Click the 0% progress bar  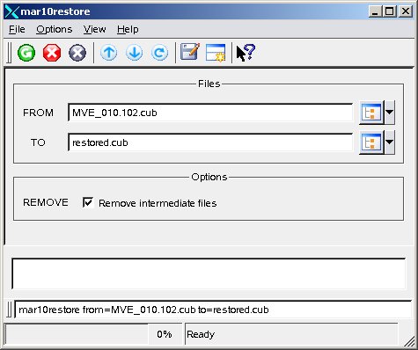coord(93,334)
